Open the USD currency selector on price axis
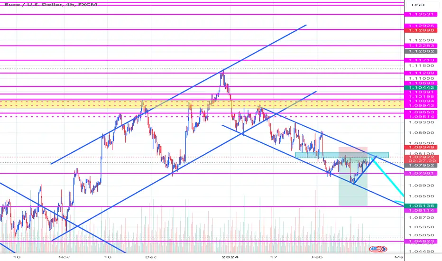The image size is (442, 261). coord(418,5)
